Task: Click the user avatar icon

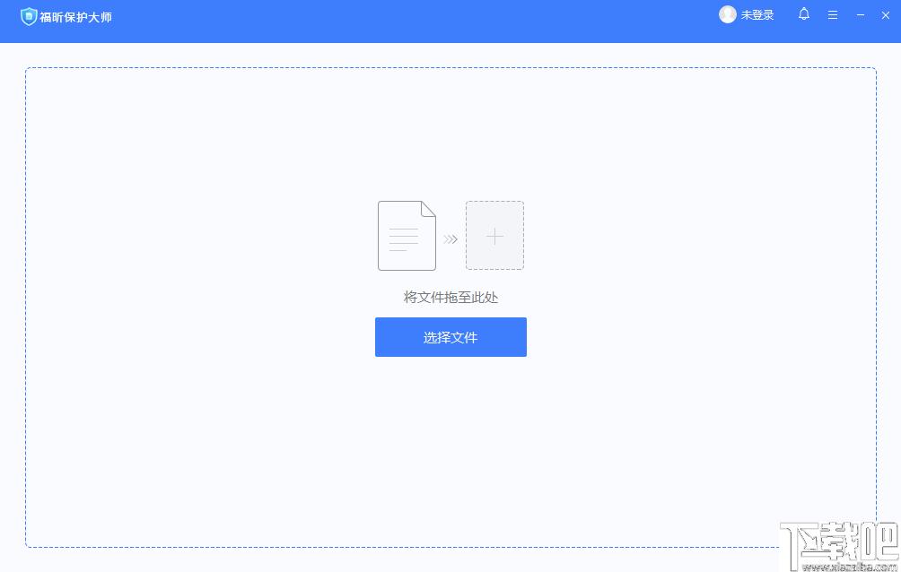Action: click(728, 14)
